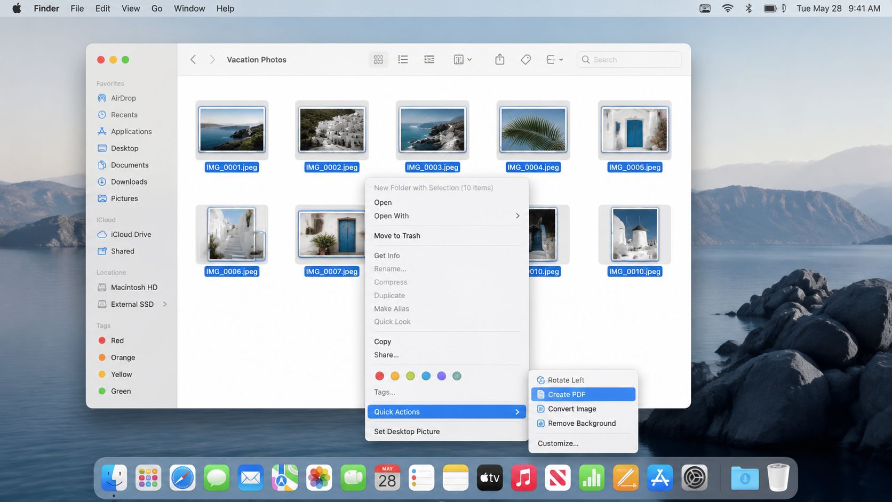Switch to gallery view in toolbar

(429, 60)
